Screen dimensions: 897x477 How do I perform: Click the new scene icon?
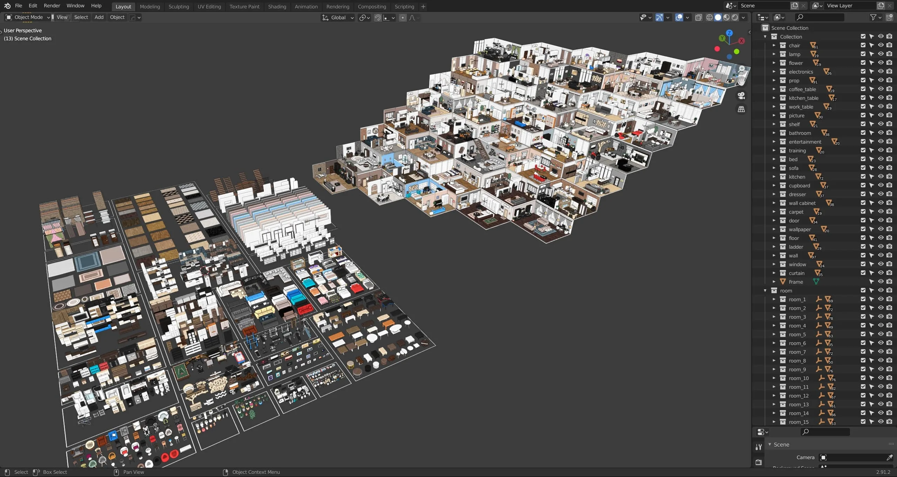tap(794, 6)
